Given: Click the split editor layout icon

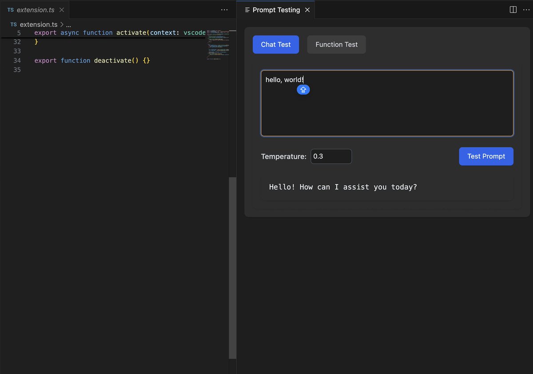Looking at the screenshot, I should 513,10.
